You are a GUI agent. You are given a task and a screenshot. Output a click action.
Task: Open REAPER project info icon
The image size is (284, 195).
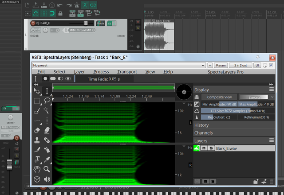click(x=52, y=5)
